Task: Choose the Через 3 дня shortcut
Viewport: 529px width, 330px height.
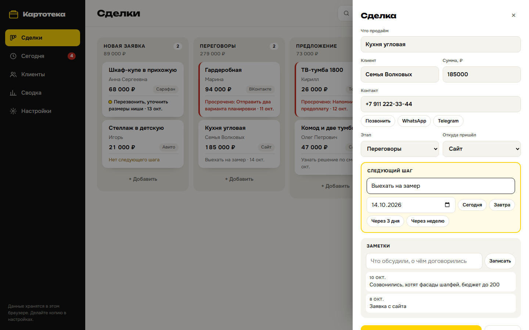Action: pos(385,221)
